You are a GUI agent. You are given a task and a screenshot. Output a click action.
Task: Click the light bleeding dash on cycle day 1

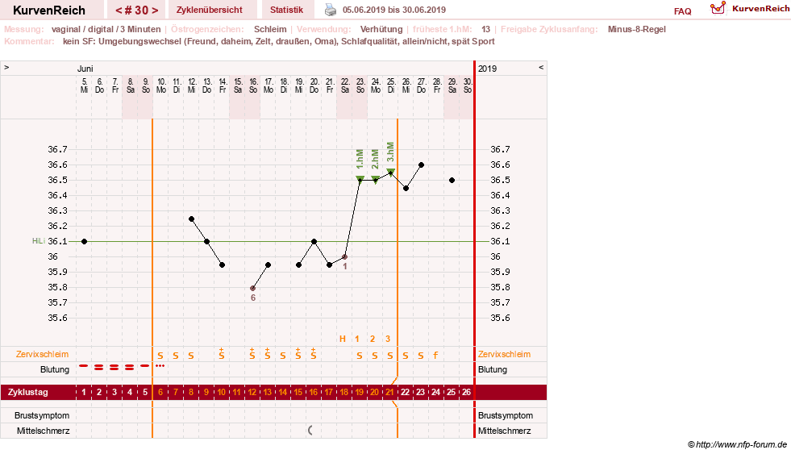[84, 366]
